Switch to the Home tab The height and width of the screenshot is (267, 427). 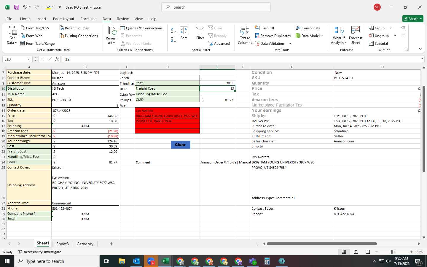coord(25,19)
